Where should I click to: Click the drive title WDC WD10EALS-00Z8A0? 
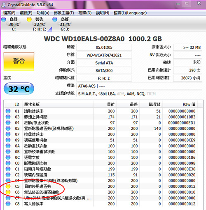84,39
